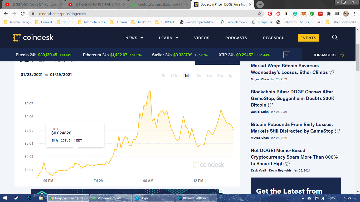Select the 1w chart time range

(198, 76)
